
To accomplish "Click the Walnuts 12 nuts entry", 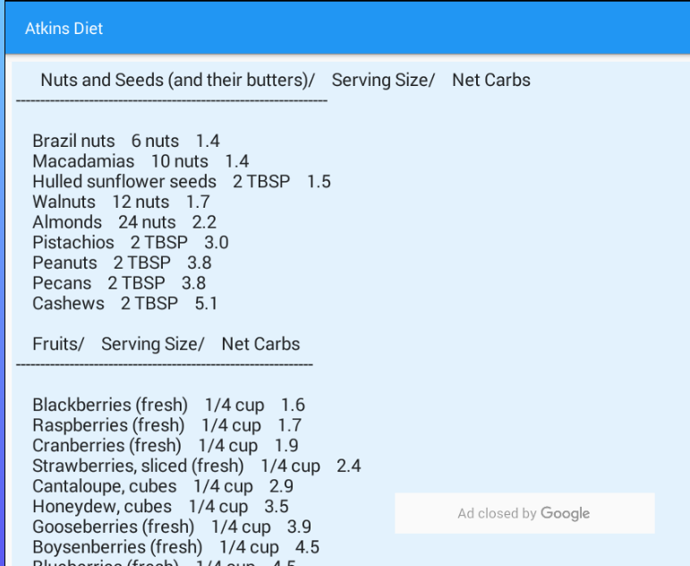I will pos(121,202).
